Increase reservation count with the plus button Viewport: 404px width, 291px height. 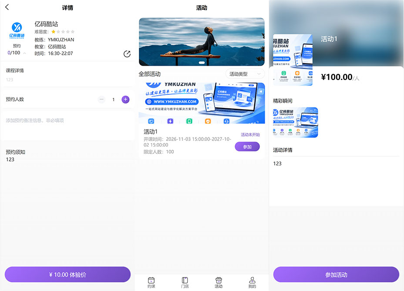point(125,100)
